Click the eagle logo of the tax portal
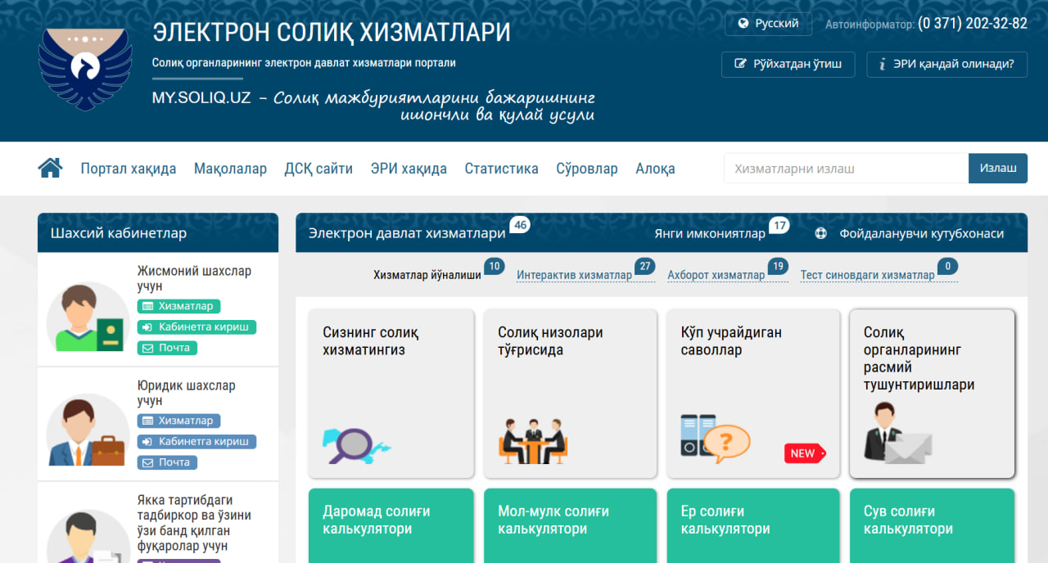Viewport: 1048px width, 563px height. [x=85, y=70]
